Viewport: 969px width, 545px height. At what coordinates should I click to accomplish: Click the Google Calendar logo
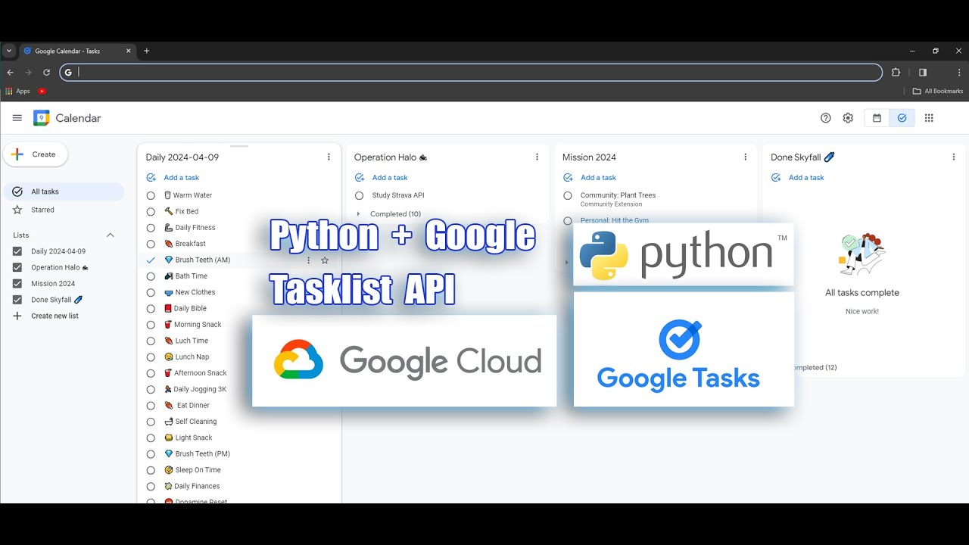42,118
